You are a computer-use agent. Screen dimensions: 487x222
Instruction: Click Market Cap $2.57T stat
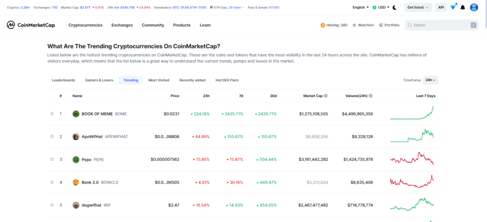click(83, 7)
